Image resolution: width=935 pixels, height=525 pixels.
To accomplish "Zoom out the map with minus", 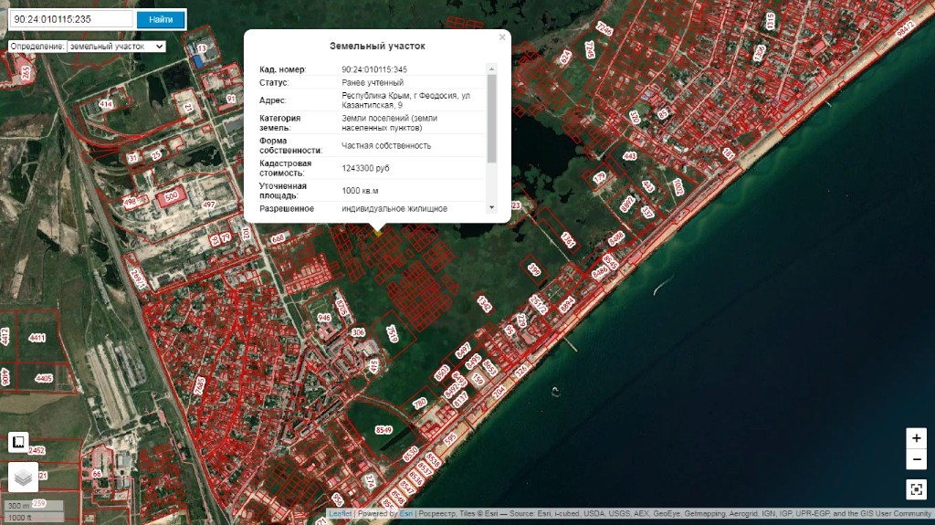I will pos(916,459).
